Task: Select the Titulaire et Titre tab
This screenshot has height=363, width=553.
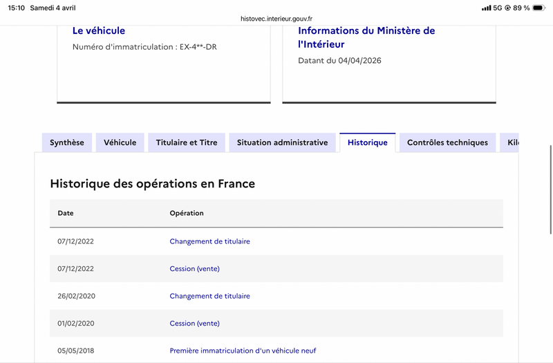Action: 187,142
